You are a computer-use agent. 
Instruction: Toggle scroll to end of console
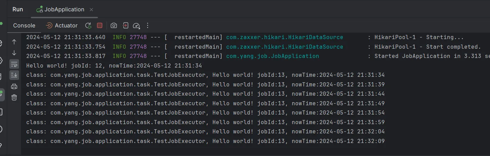pyautogui.click(x=14, y=75)
